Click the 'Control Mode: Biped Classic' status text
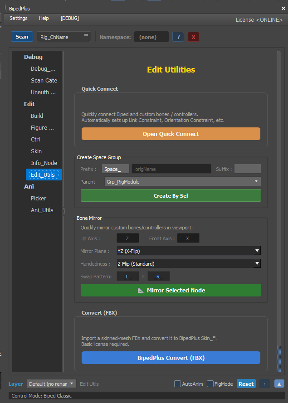The height and width of the screenshot is (403, 288). coord(41,396)
